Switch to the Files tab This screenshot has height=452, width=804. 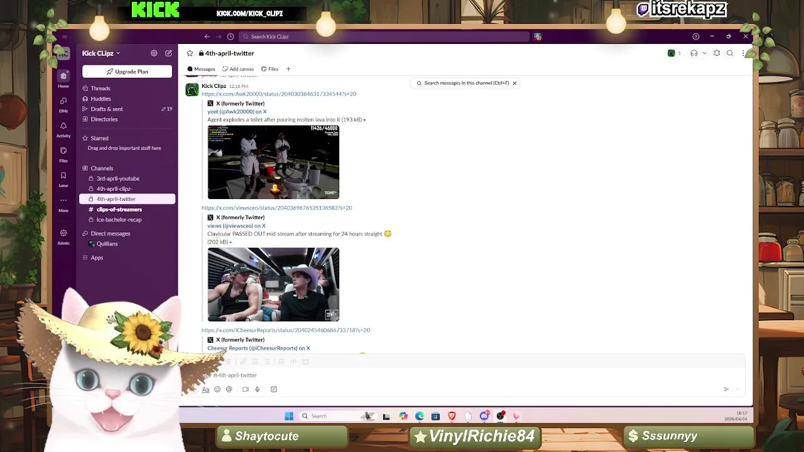point(269,69)
